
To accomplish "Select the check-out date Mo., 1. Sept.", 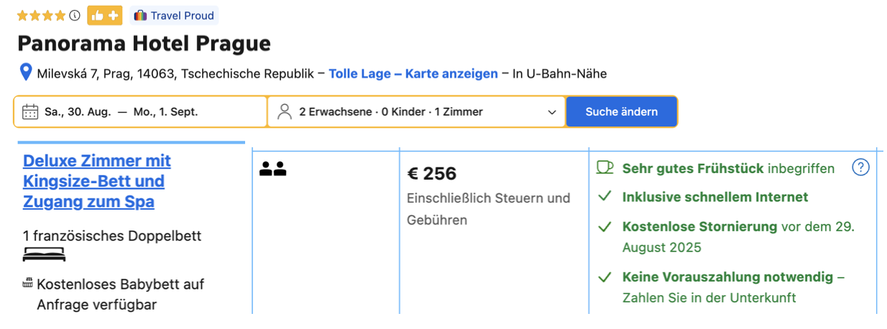I will pos(165,112).
